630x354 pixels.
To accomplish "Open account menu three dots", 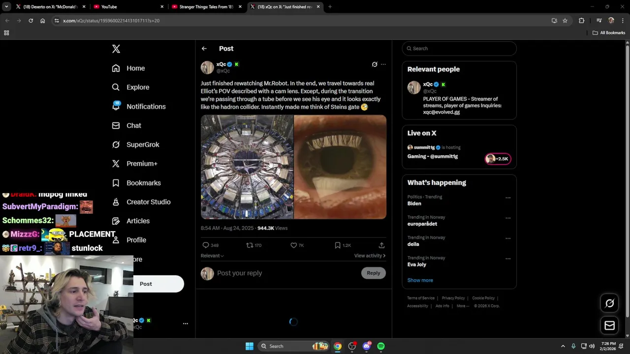I will 186,324.
